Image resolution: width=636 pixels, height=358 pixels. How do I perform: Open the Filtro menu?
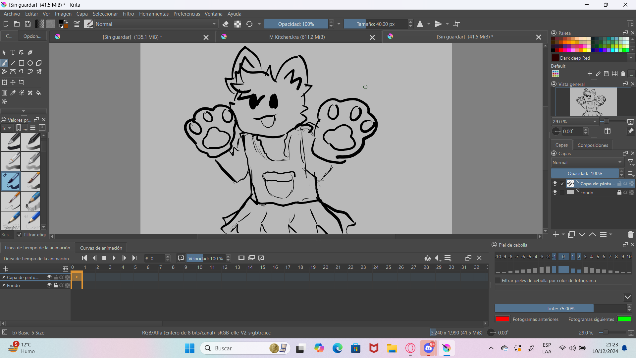point(128,14)
